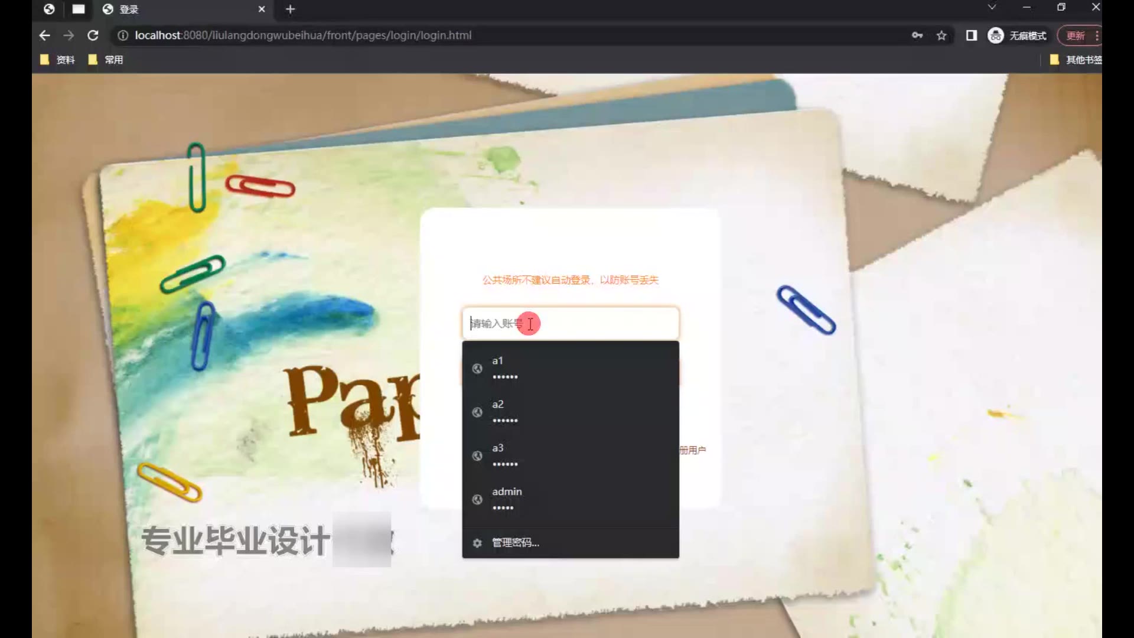Open a new browser tab
The width and height of the screenshot is (1134, 638).
[x=290, y=9]
